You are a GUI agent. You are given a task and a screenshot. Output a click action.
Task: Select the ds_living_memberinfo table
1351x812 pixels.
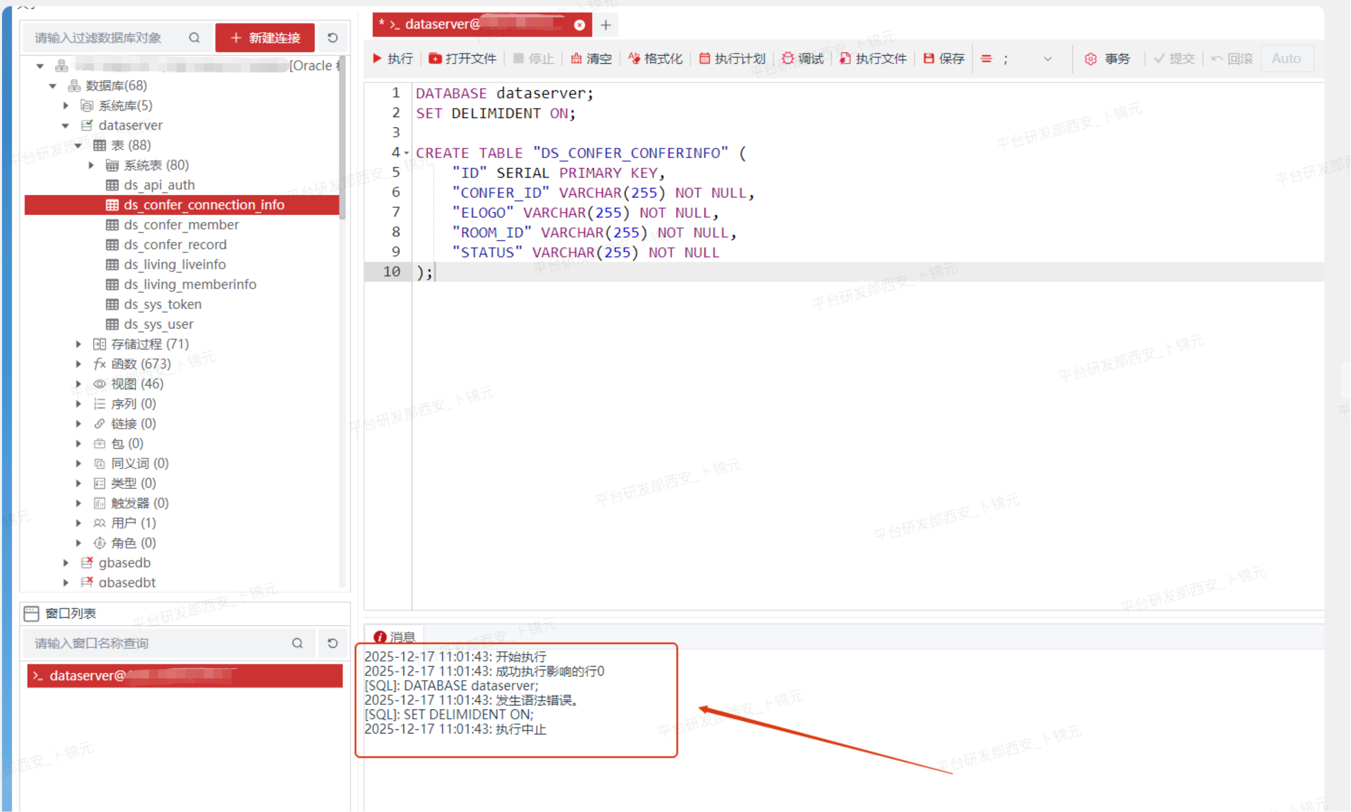pos(190,285)
